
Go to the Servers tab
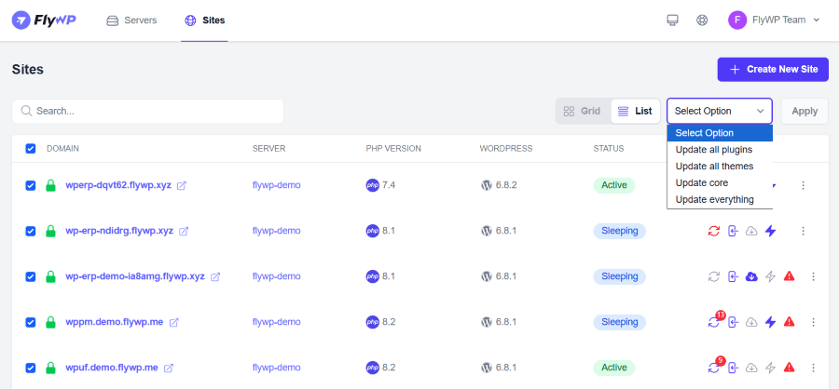[x=131, y=20]
